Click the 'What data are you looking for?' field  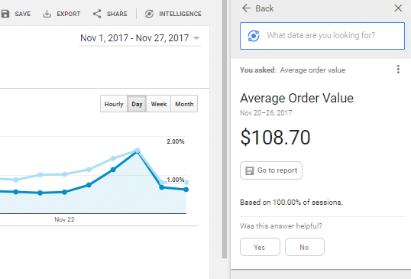point(322,36)
